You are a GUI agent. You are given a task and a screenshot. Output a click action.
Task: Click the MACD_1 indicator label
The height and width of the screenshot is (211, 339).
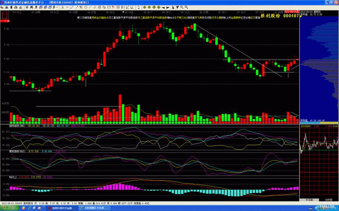pos(13,177)
